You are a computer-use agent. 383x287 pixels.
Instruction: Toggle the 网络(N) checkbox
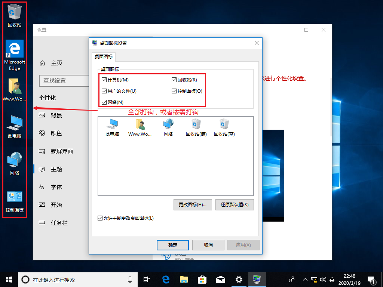point(104,102)
